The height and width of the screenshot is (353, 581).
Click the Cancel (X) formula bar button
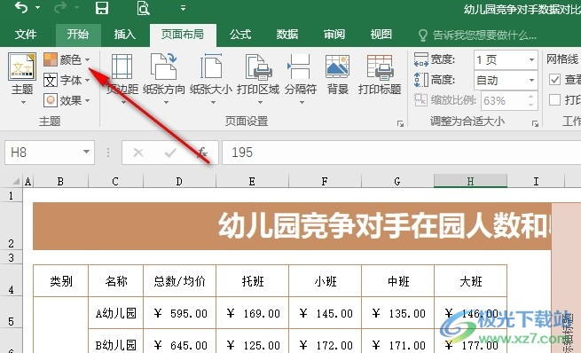pos(138,153)
